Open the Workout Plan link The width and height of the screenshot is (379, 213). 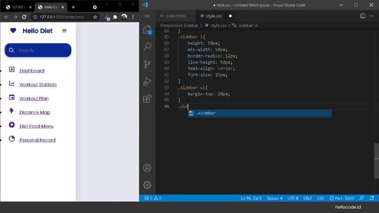coord(34,99)
